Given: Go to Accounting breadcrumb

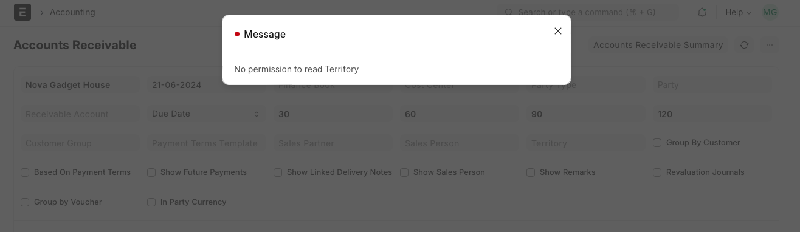Looking at the screenshot, I should [x=72, y=12].
